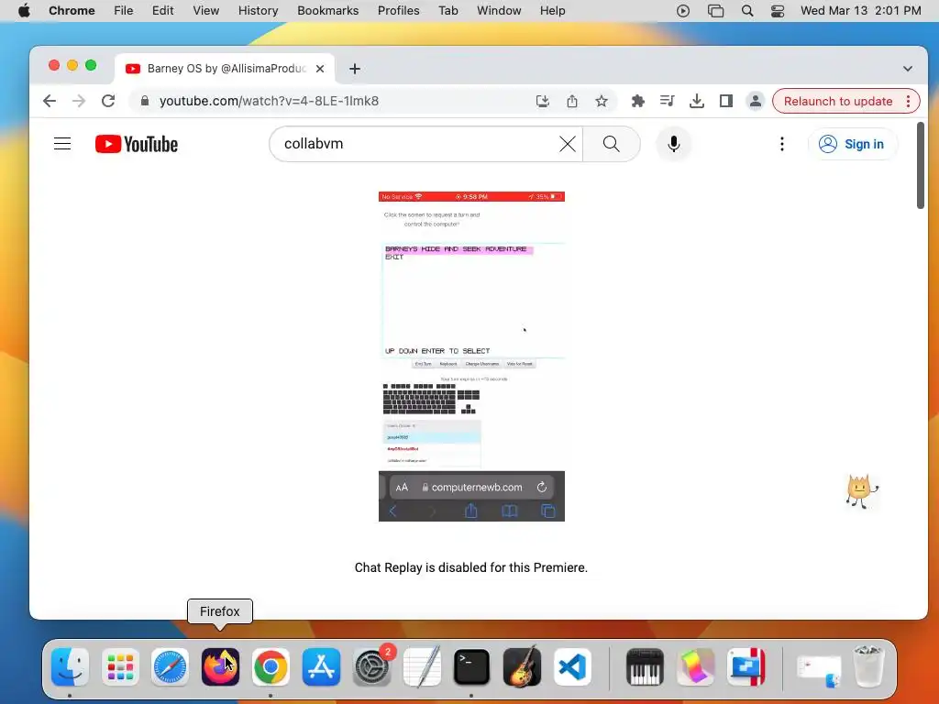939x704 pixels.
Task: Close the Barney OS tab
Action: 320,69
